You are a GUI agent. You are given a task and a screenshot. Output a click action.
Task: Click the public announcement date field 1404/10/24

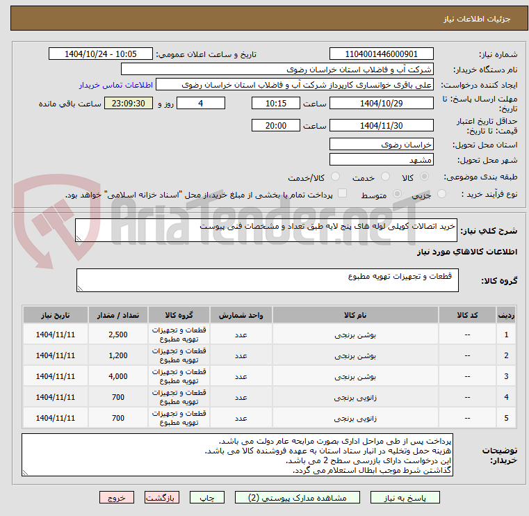[101, 54]
